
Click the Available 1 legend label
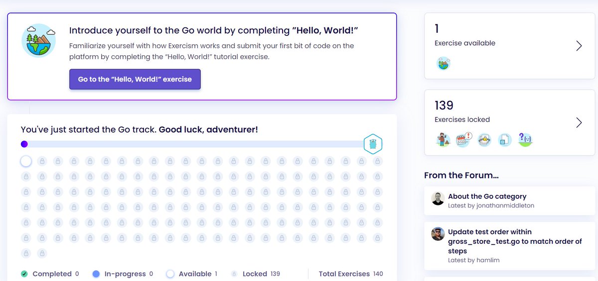(x=198, y=274)
